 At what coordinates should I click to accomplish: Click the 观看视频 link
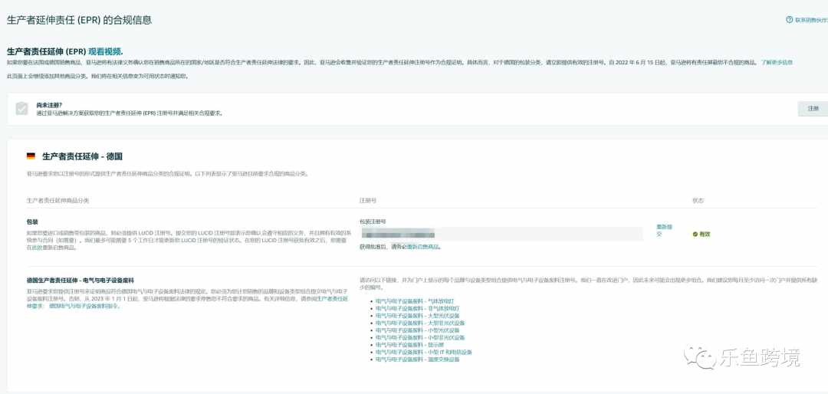point(104,52)
